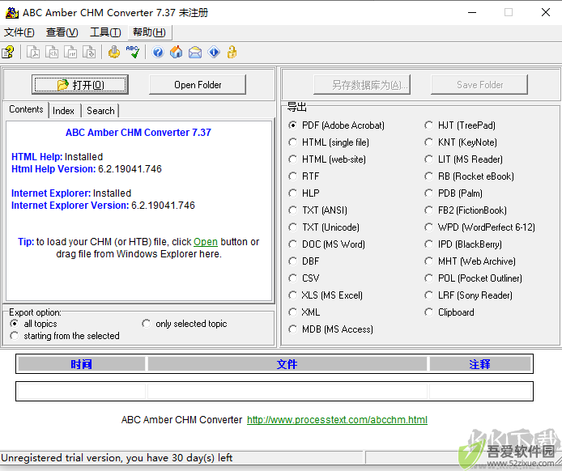
Task: Click the blue info about icon
Action: (x=214, y=53)
